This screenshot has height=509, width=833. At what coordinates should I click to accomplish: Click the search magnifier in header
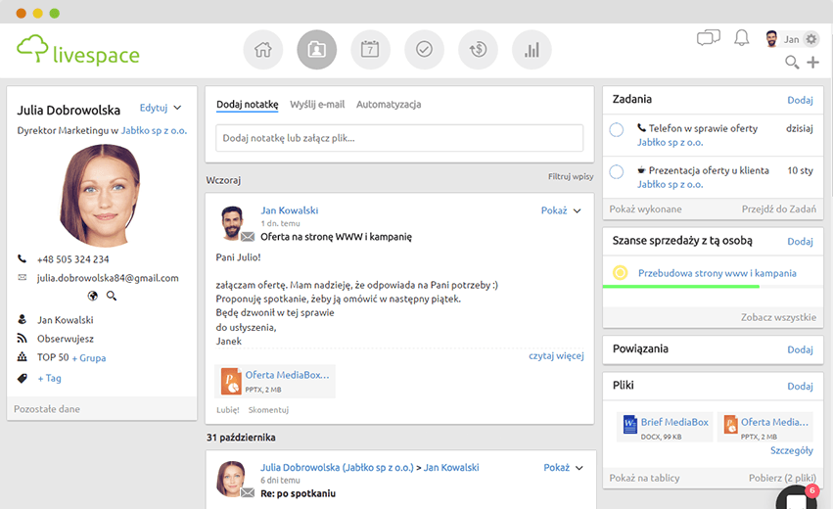(x=792, y=63)
